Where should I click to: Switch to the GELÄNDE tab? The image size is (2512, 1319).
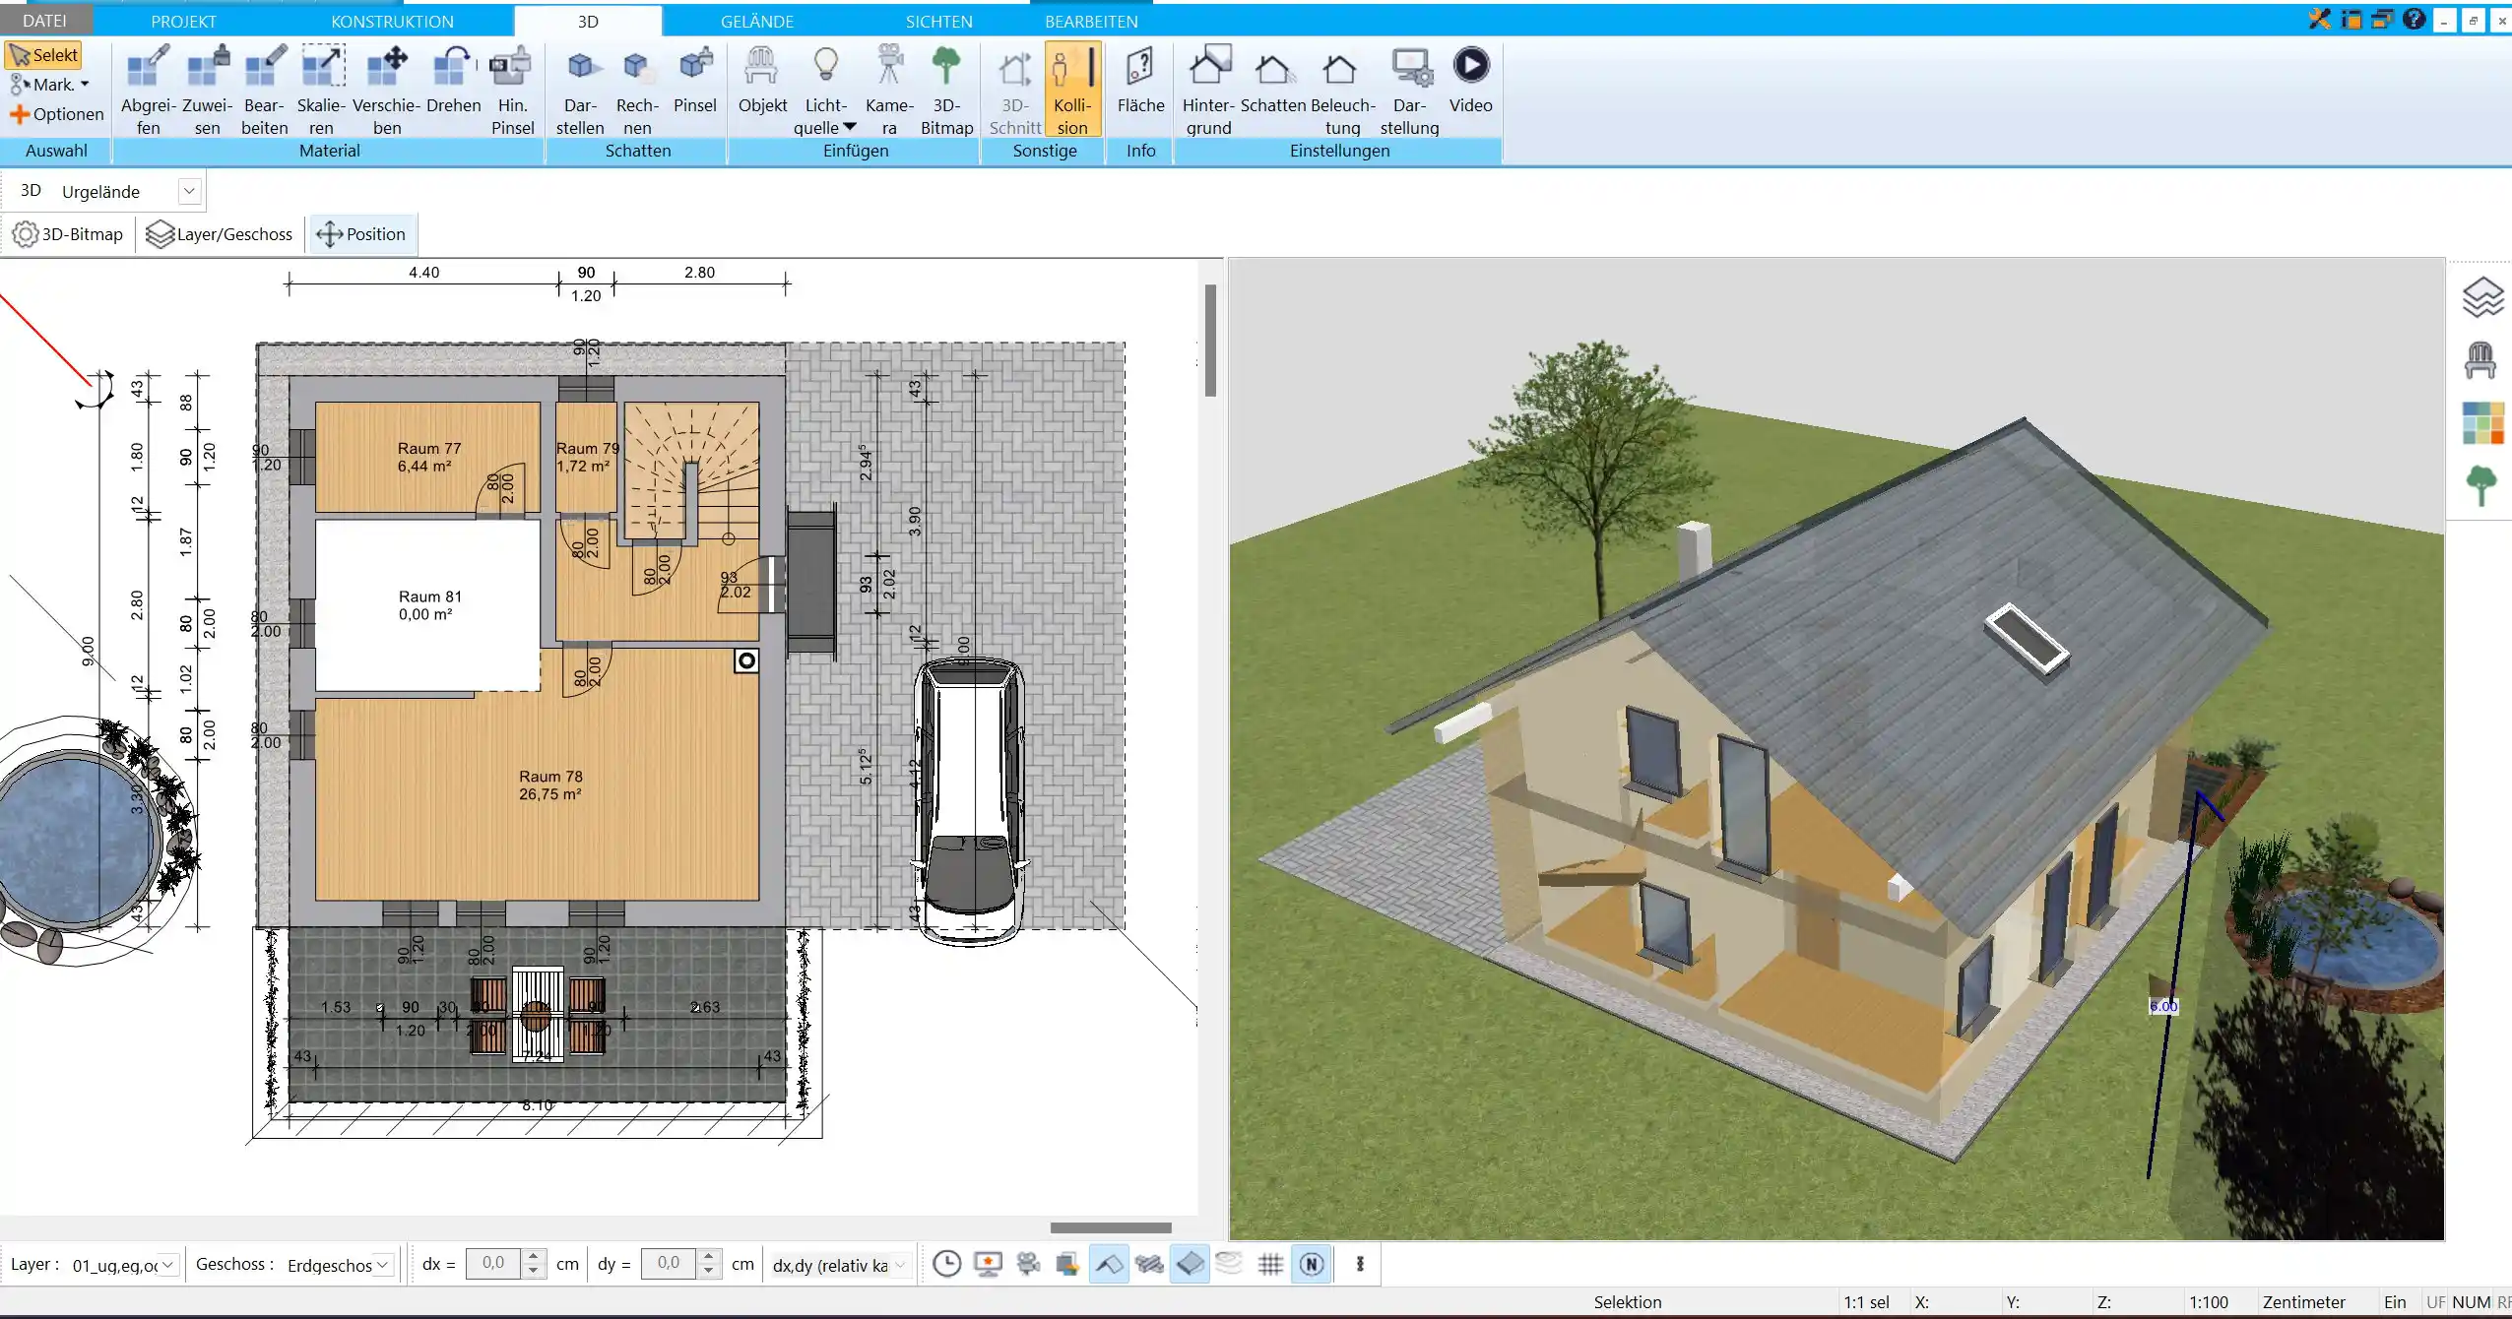tap(756, 21)
